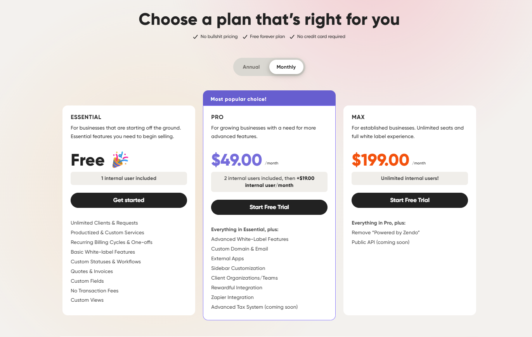532x337 pixels.
Task: Click the 1 internal user included badge
Action: pos(128,178)
